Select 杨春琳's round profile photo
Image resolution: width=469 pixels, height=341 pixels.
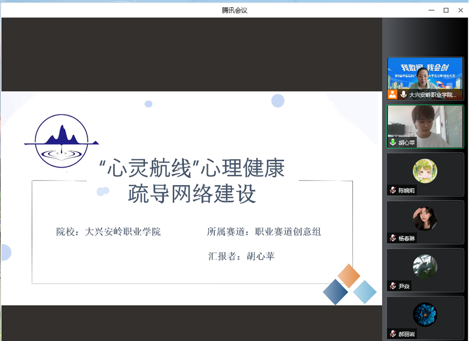click(425, 219)
